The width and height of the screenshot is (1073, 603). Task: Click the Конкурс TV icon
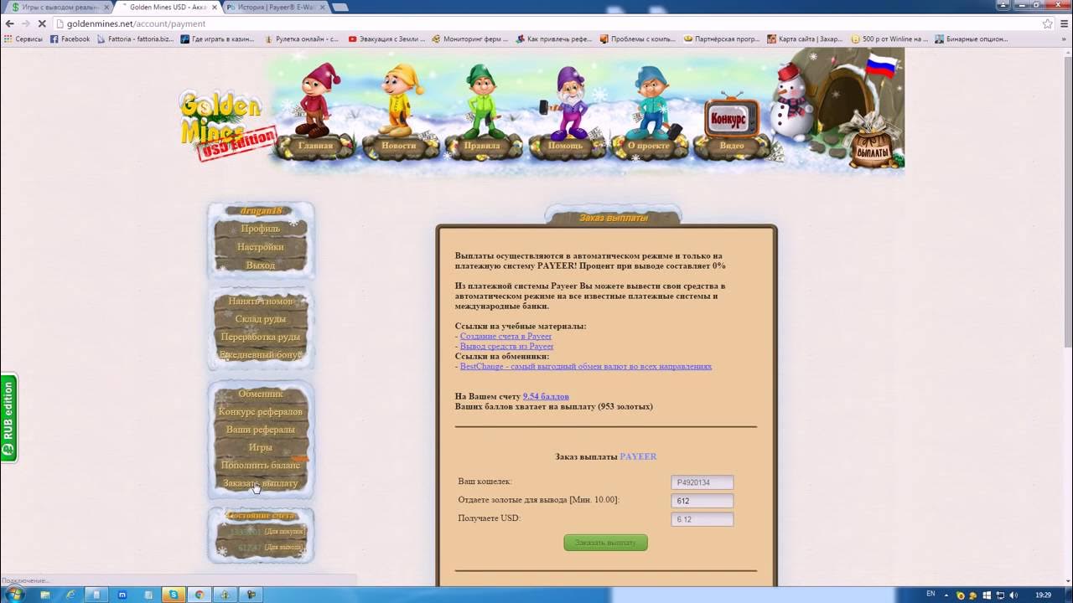(730, 117)
